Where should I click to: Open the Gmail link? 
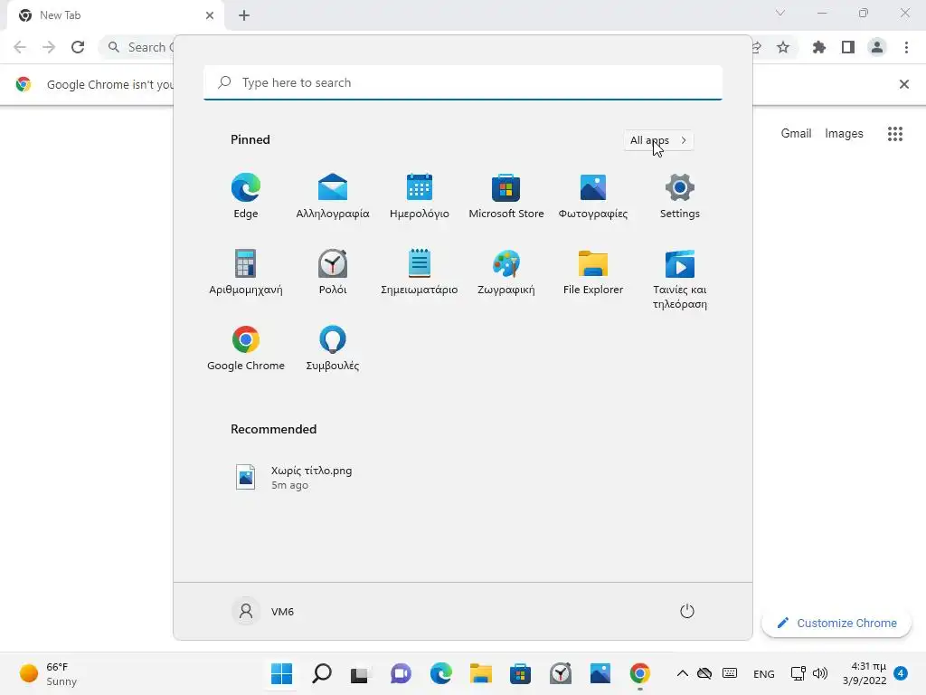pos(796,134)
